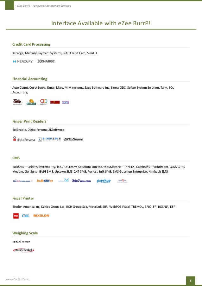This screenshot has height=286, width=202.
Task: Click the Finger Print Readers heading
Action: click(29, 121)
